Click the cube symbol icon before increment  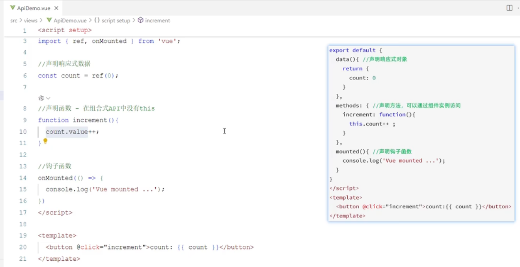(x=141, y=20)
